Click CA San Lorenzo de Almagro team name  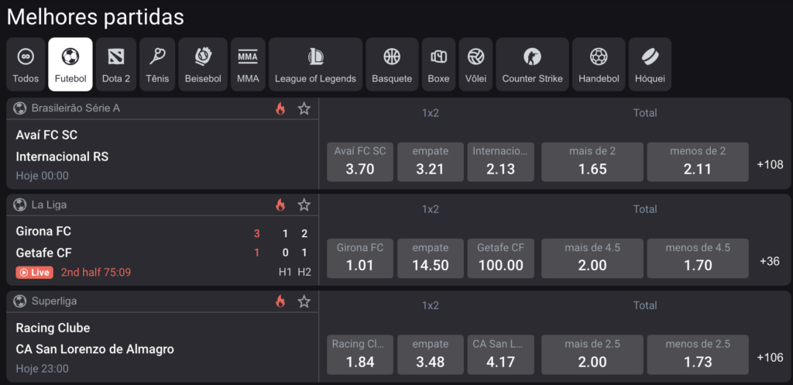pos(95,349)
